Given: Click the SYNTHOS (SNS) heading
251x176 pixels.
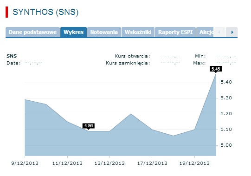Looking at the screenshot, I should pyautogui.click(x=45, y=12).
